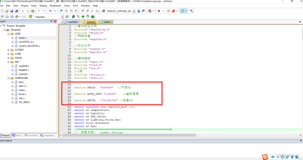Click the Incremental Find binoculars icon
The height and width of the screenshot is (160, 303).
(x=143, y=11)
